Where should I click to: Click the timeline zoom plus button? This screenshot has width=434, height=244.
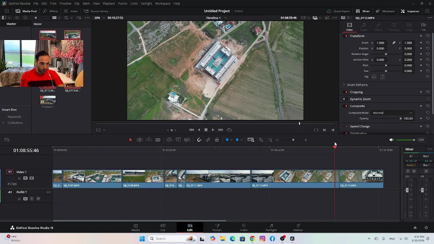[x=305, y=140]
